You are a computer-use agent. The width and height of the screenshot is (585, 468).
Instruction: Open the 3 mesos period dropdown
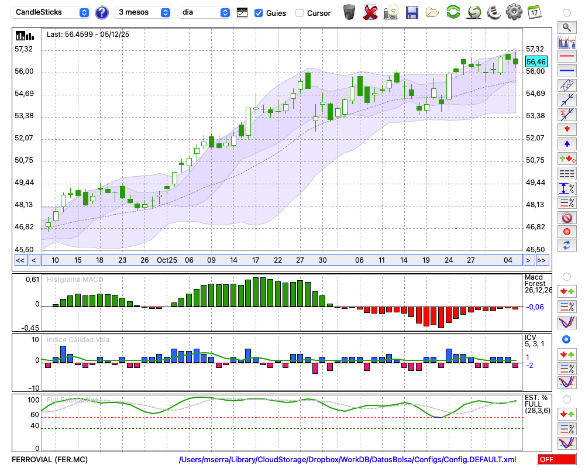142,12
